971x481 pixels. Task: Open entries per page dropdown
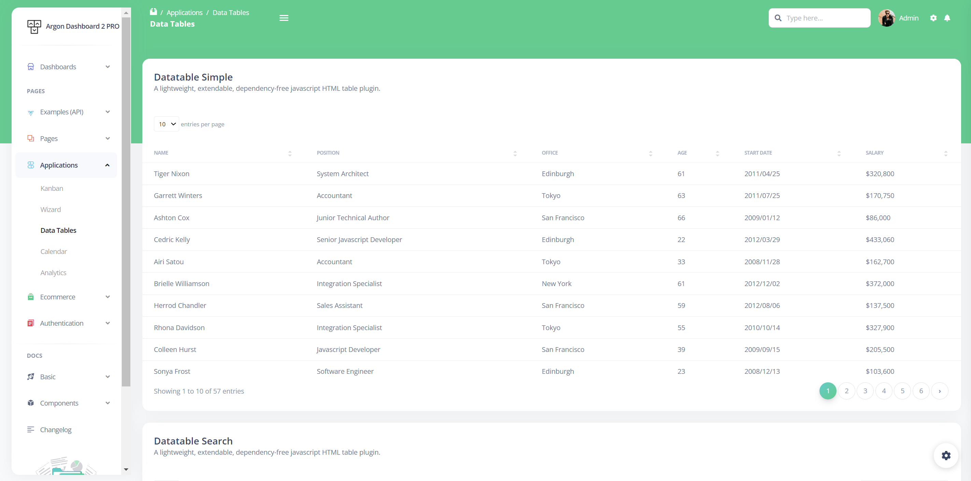click(x=166, y=124)
